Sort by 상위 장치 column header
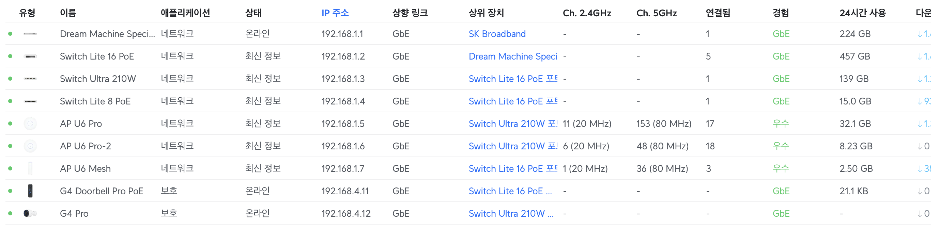 pyautogui.click(x=486, y=13)
